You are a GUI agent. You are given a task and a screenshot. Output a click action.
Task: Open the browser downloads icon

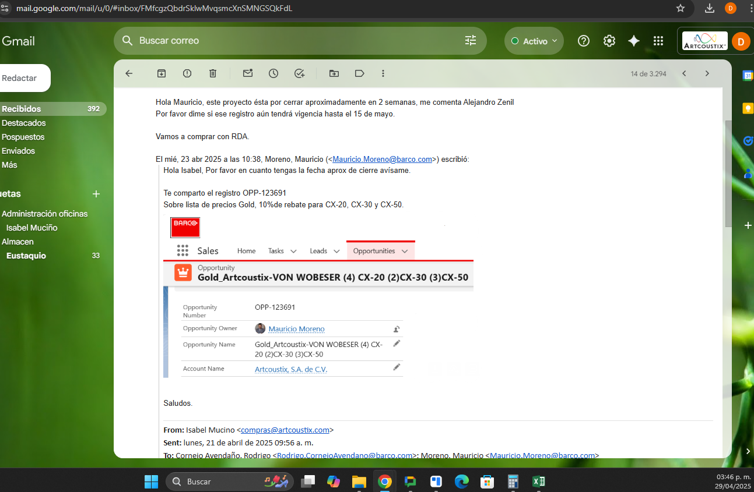pos(710,8)
